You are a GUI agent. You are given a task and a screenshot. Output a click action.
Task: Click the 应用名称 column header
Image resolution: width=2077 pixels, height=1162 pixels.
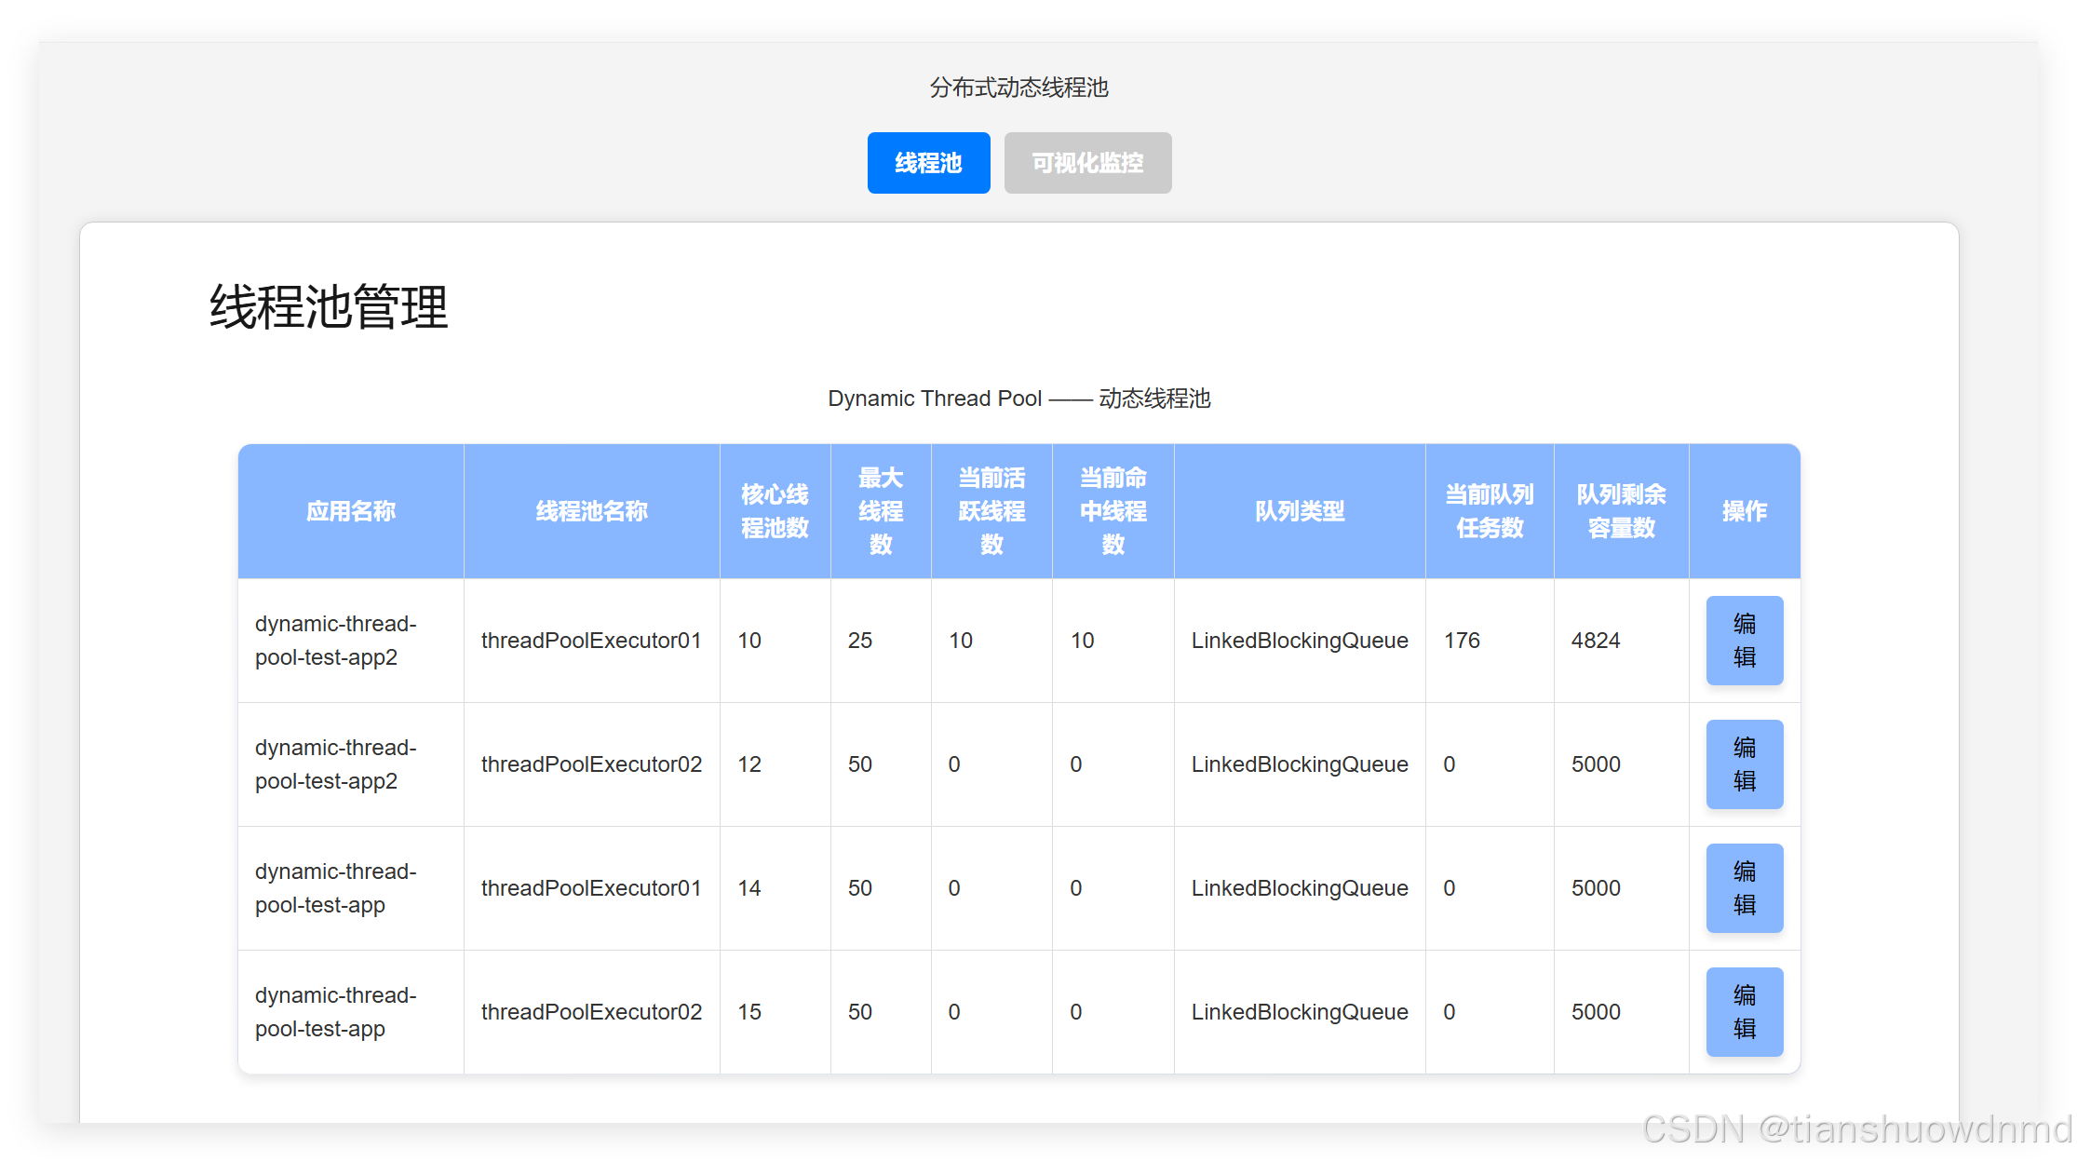click(351, 511)
